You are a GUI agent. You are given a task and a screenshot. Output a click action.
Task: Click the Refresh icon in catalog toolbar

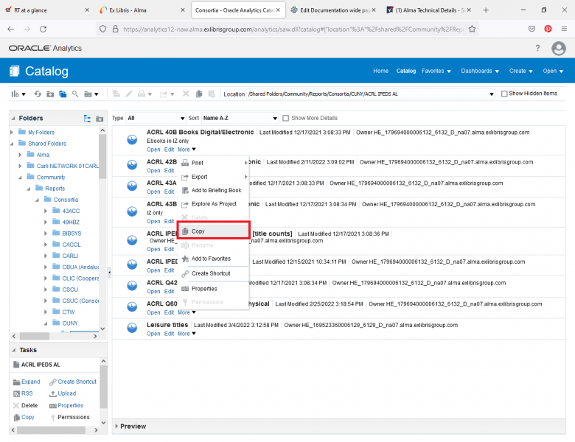[38, 94]
